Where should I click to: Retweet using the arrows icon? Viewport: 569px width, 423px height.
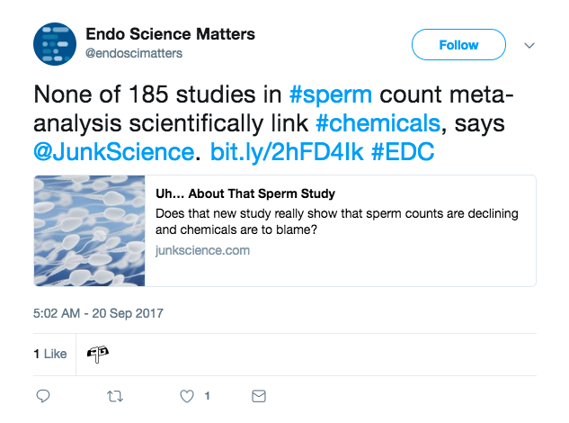pyautogui.click(x=115, y=396)
